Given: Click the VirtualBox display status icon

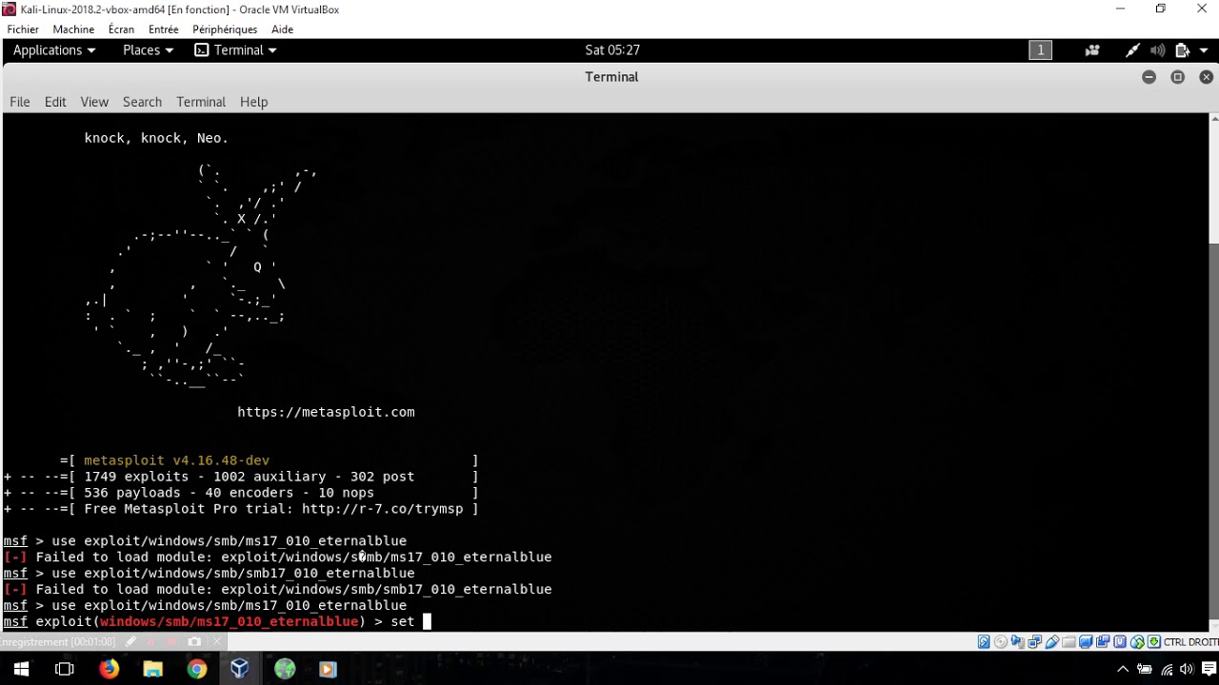Looking at the screenshot, I should [1086, 642].
